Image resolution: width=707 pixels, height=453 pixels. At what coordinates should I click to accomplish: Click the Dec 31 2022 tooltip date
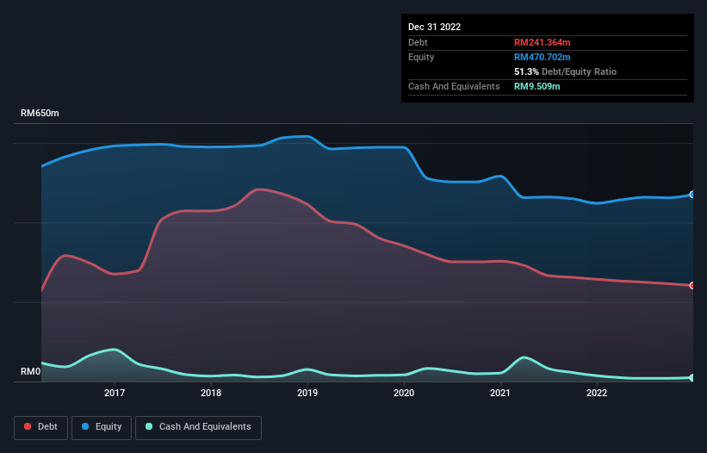[x=435, y=27]
